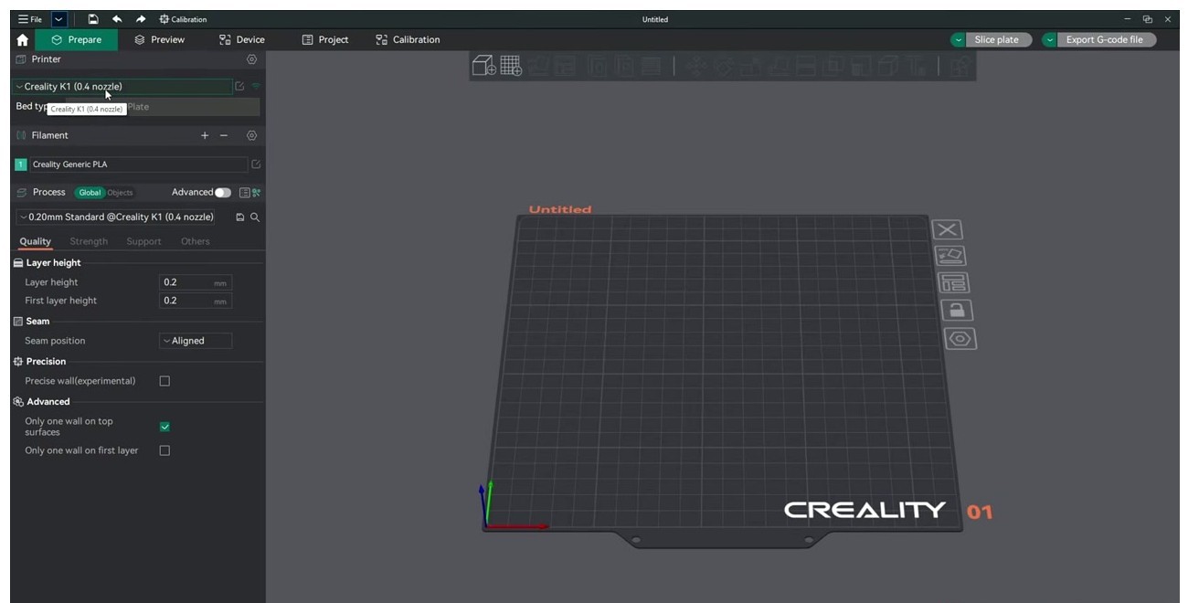Remove a filament with minus icon
Image resolution: width=1188 pixels, height=603 pixels.
click(224, 135)
